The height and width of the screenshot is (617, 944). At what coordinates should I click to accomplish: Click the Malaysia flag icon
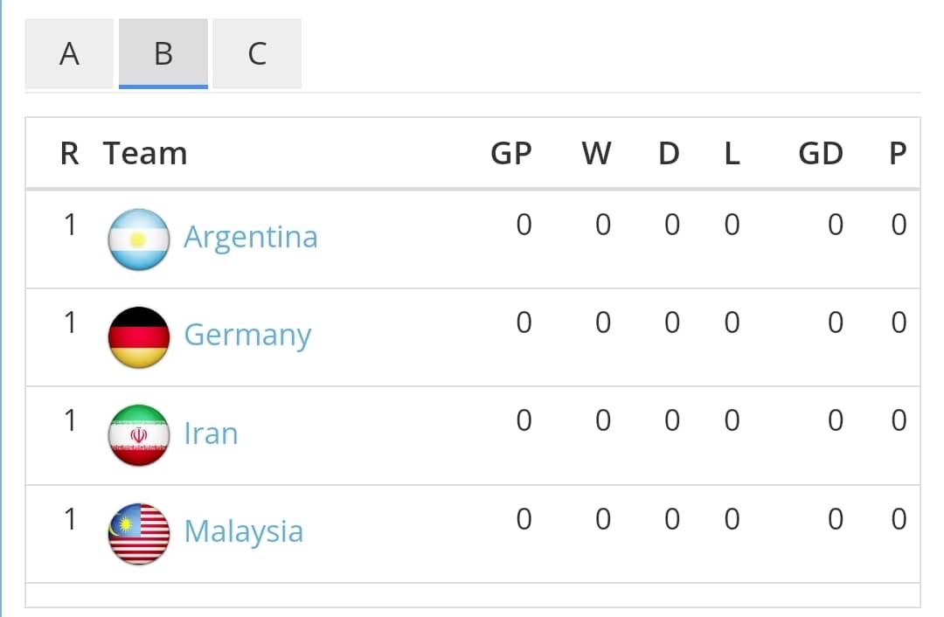point(138,533)
